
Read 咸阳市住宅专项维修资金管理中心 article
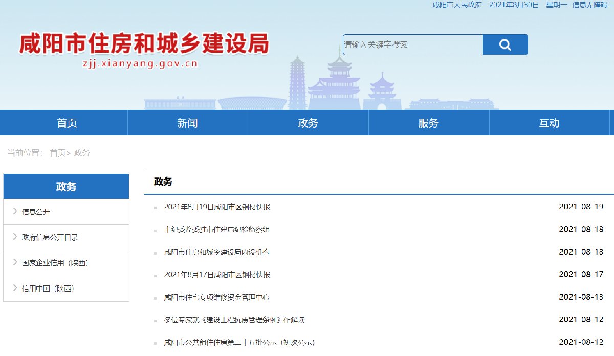tap(216, 297)
